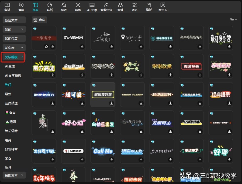This screenshot has width=242, height=184.
Task: Download the 高温警告 template
Action: [200, 75]
